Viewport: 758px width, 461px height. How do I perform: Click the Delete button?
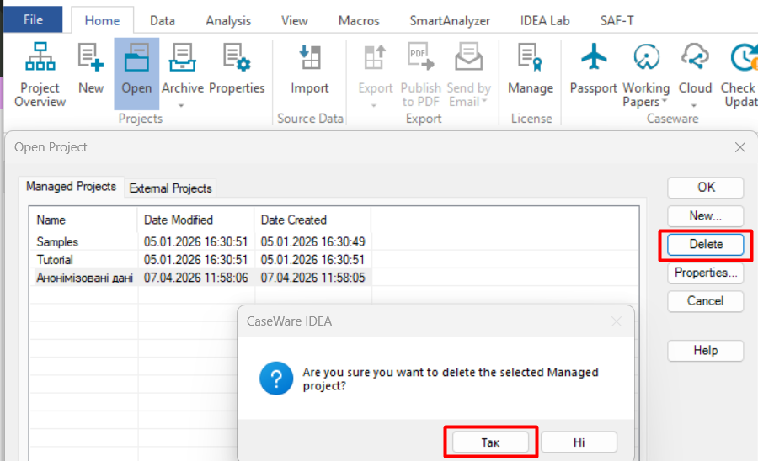point(705,244)
